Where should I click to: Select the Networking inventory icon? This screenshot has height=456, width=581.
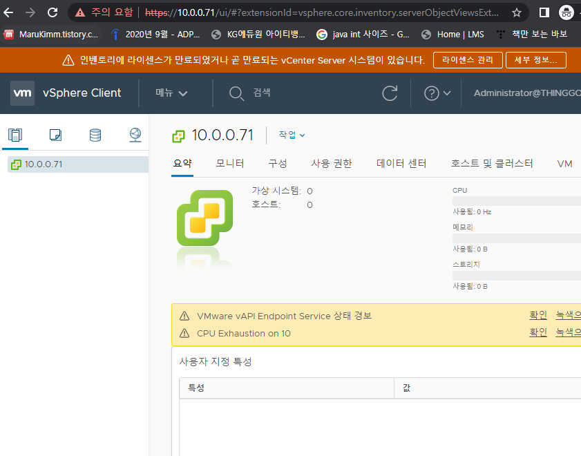(135, 135)
